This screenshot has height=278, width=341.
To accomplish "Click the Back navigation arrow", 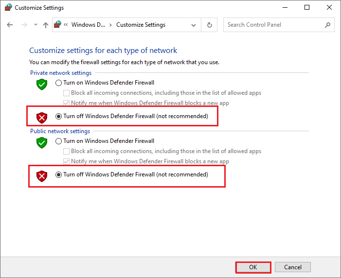I will coord(10,25).
